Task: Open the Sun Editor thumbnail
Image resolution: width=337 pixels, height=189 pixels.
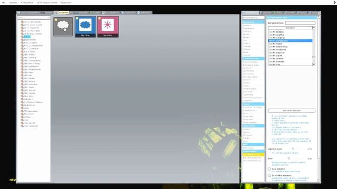Action: [x=107, y=27]
